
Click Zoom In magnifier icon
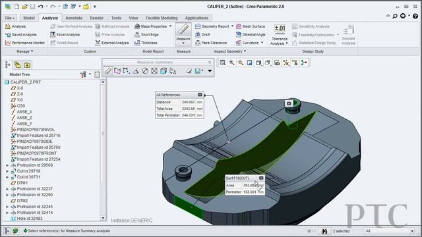[x=231, y=63]
